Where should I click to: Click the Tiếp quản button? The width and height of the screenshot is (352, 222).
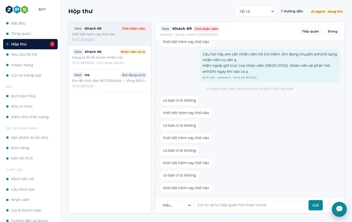click(310, 31)
